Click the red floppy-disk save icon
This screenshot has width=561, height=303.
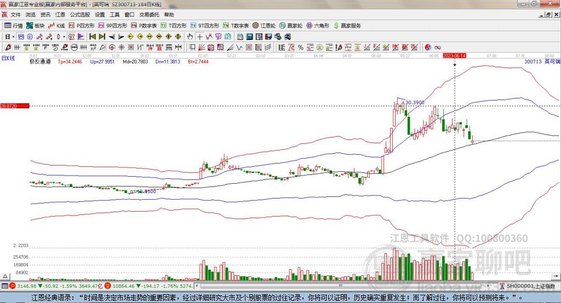click(269, 37)
